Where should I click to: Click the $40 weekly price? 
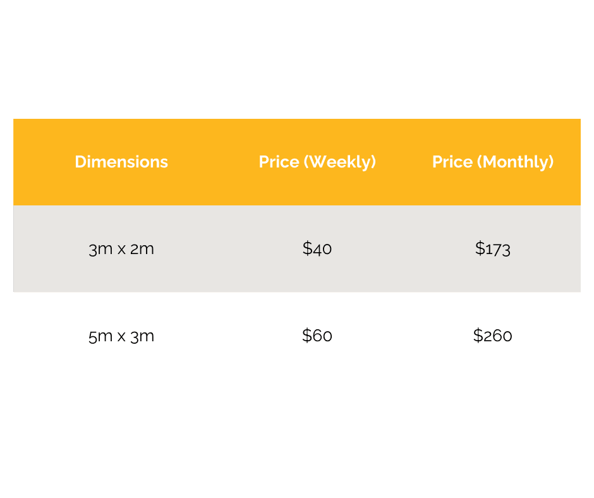pyautogui.click(x=317, y=248)
